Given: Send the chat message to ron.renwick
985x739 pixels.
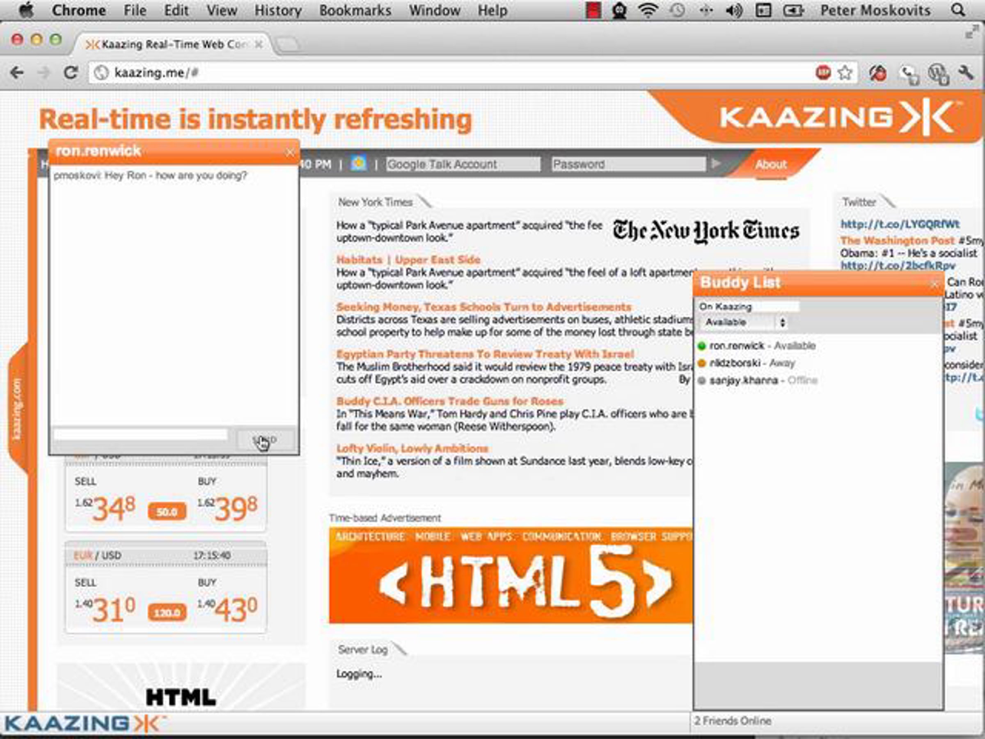Looking at the screenshot, I should (265, 440).
